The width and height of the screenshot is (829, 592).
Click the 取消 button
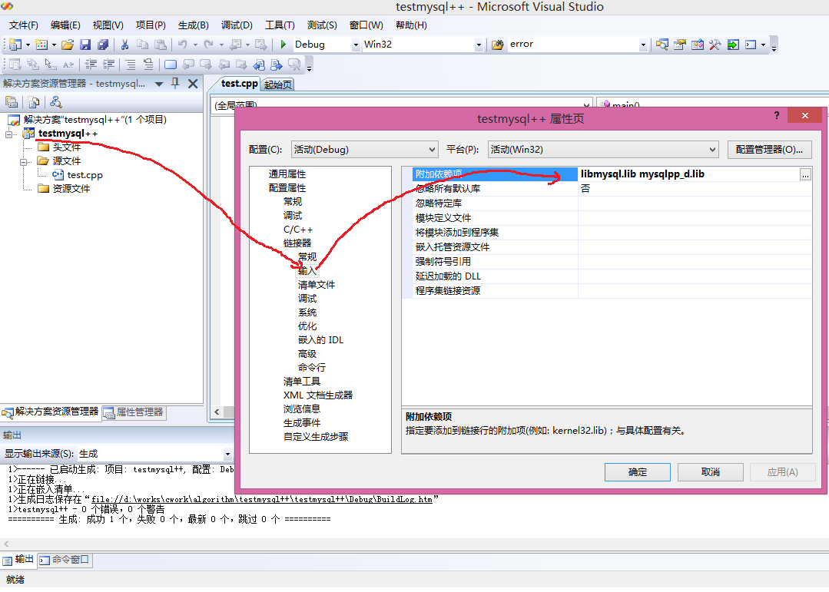coord(710,472)
